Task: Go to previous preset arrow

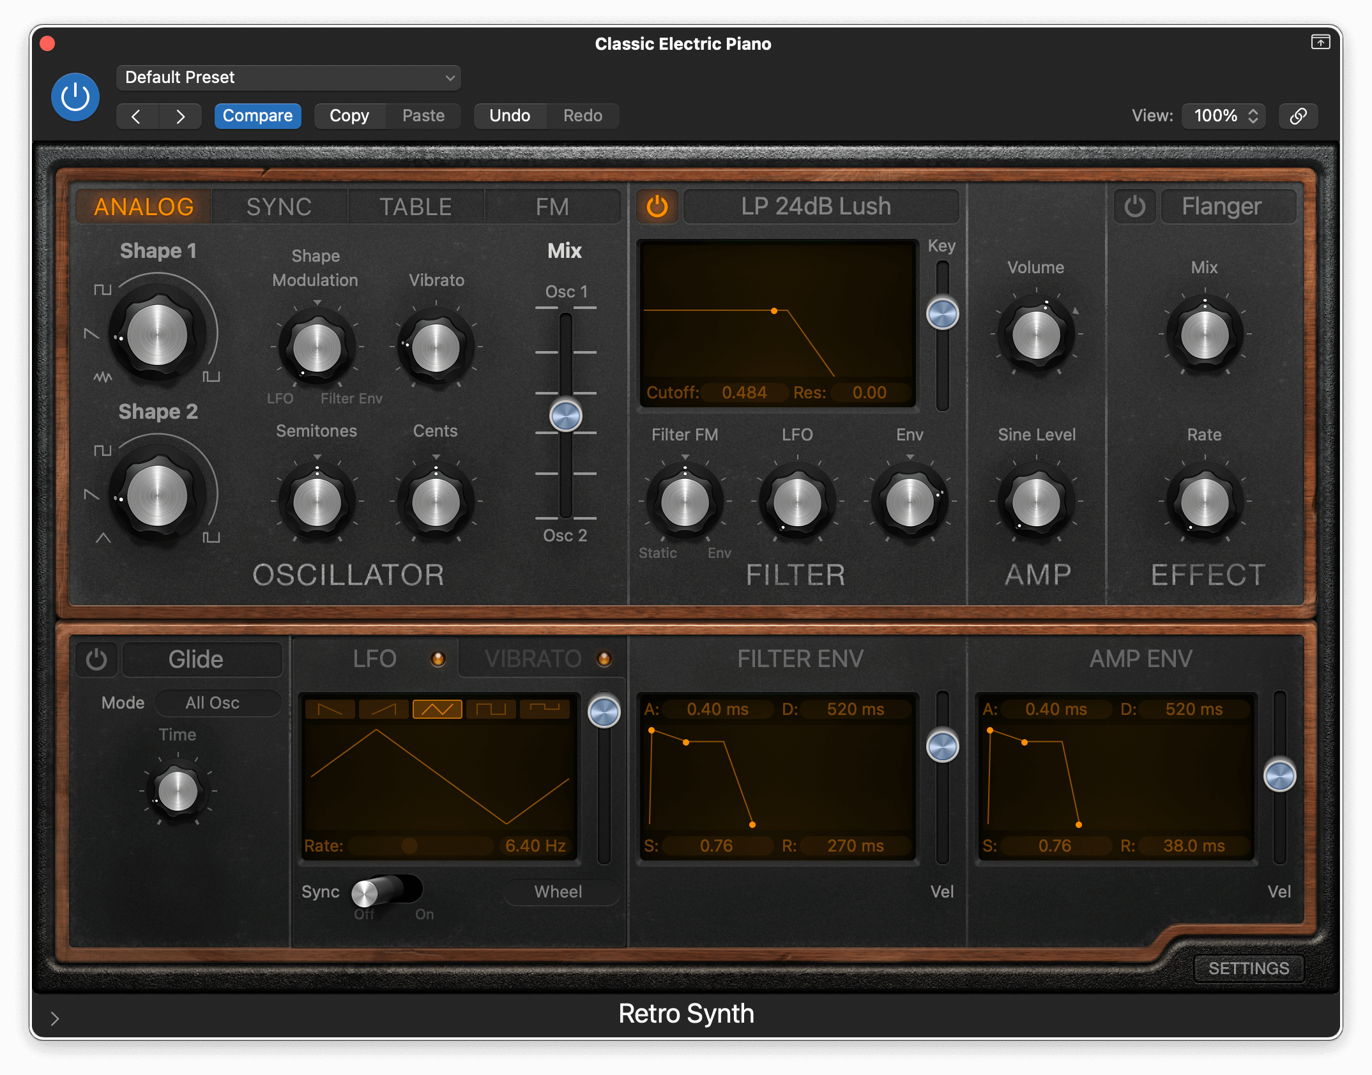Action: 136,116
